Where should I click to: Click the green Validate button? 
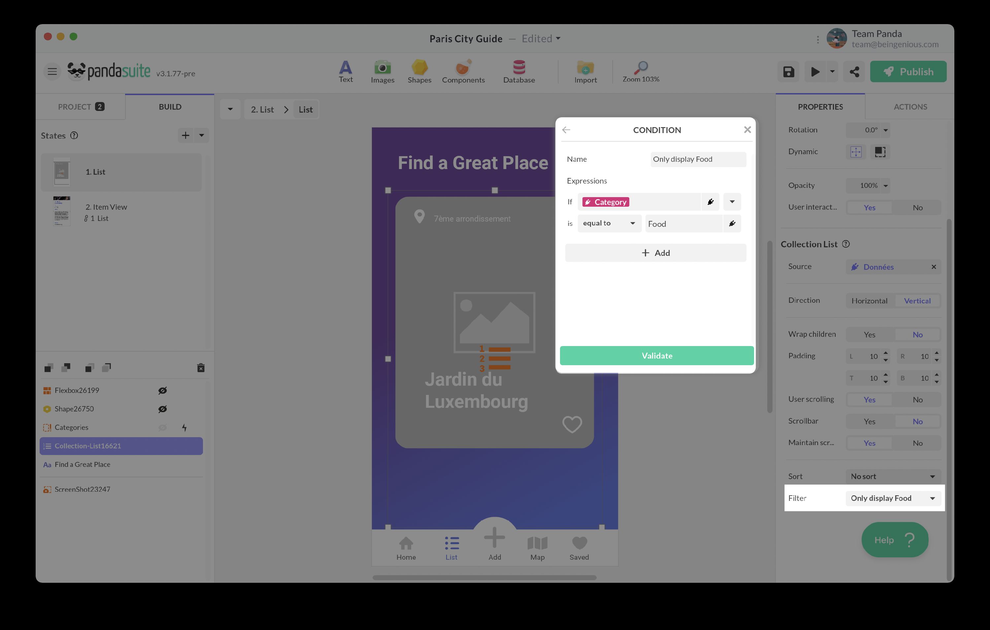pos(656,356)
